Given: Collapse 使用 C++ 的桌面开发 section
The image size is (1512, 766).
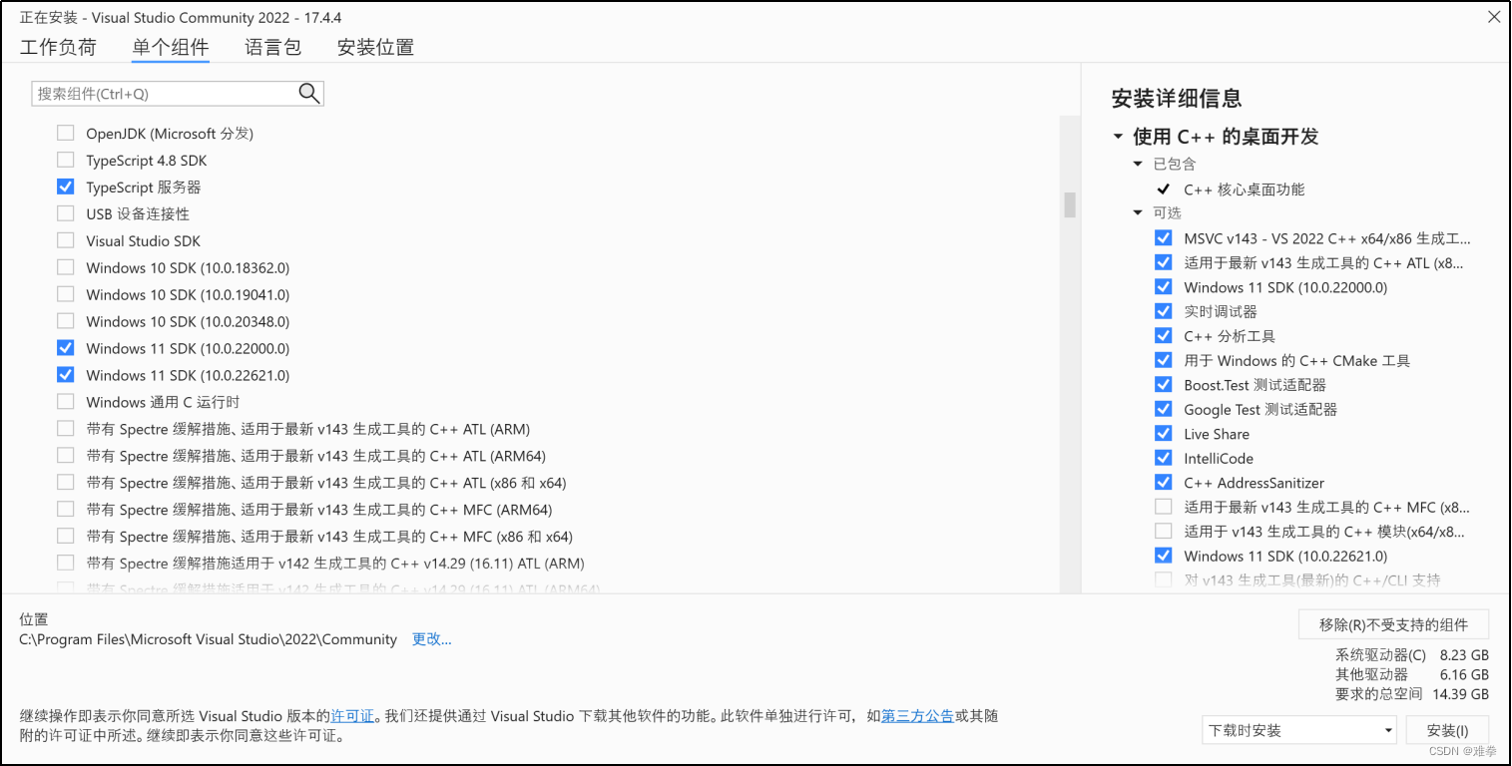Looking at the screenshot, I should [1118, 137].
